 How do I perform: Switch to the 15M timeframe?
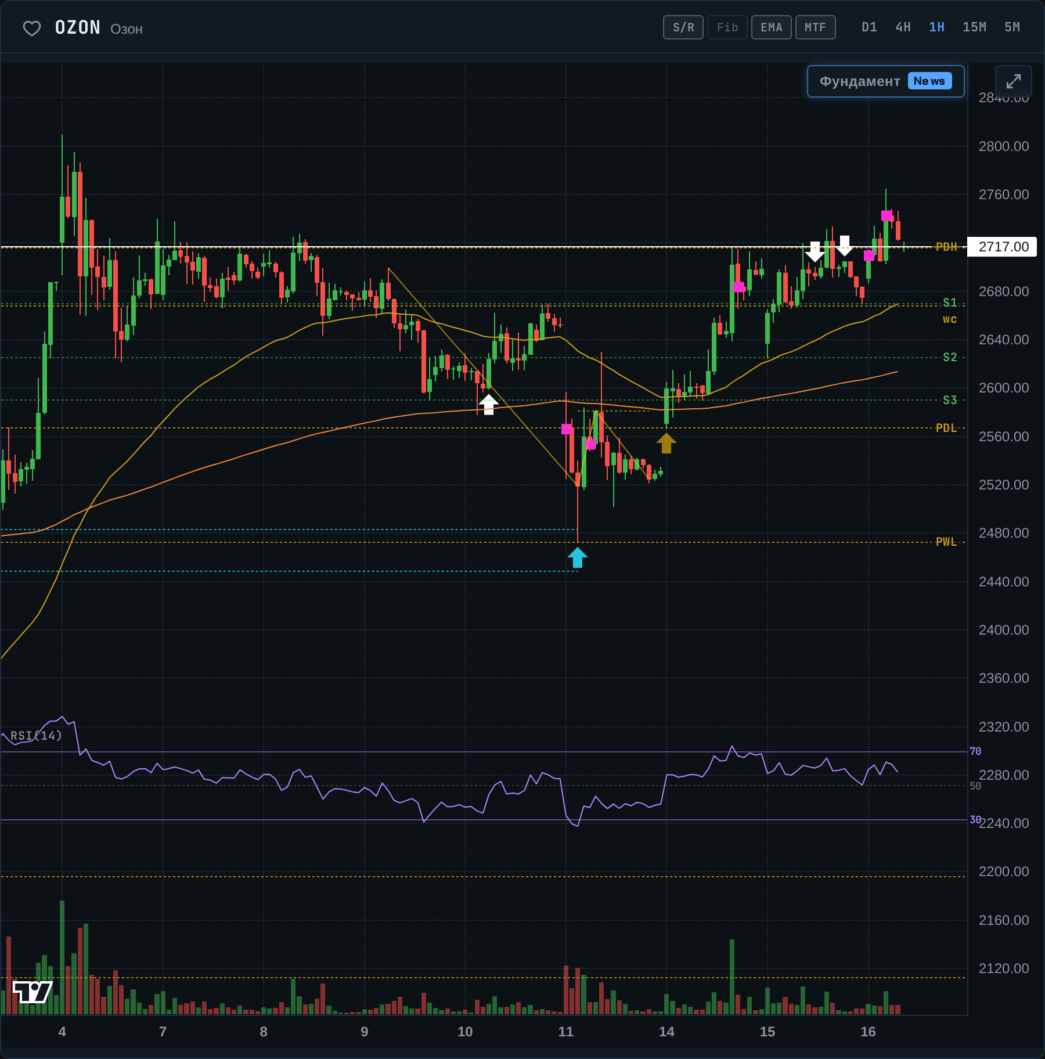(x=974, y=27)
